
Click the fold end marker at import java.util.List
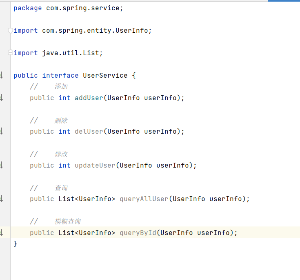tap(10, 52)
